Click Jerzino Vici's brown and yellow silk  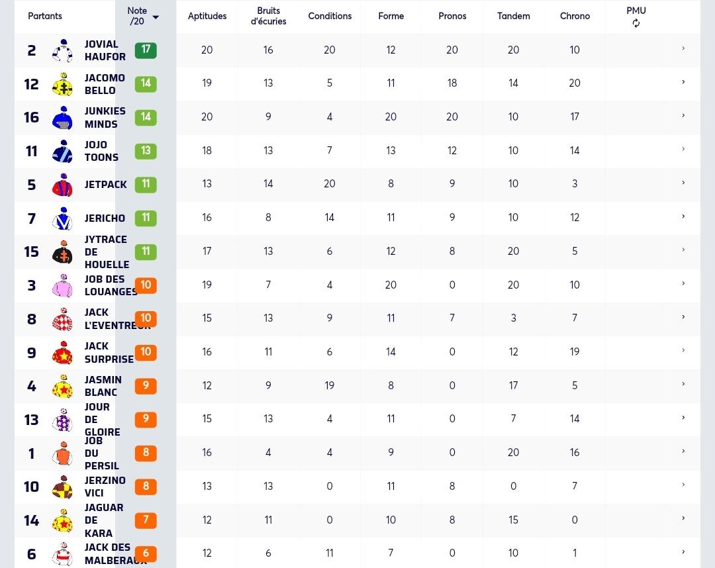click(62, 487)
